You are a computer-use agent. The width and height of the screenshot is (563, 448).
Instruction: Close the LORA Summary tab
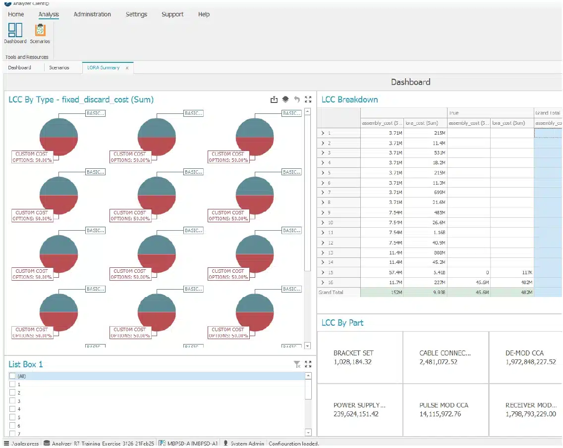127,68
